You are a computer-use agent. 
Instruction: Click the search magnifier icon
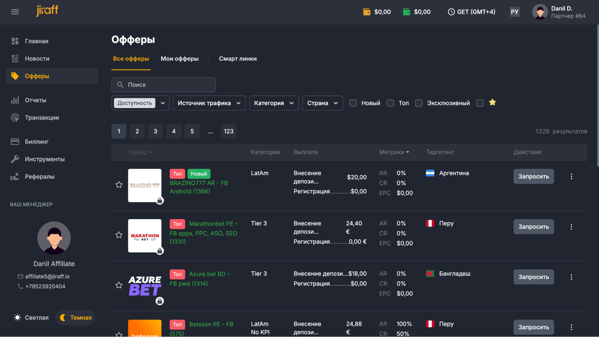coord(120,85)
